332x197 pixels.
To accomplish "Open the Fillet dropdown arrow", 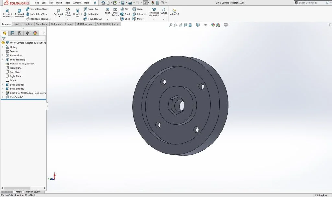I will point(108,19).
